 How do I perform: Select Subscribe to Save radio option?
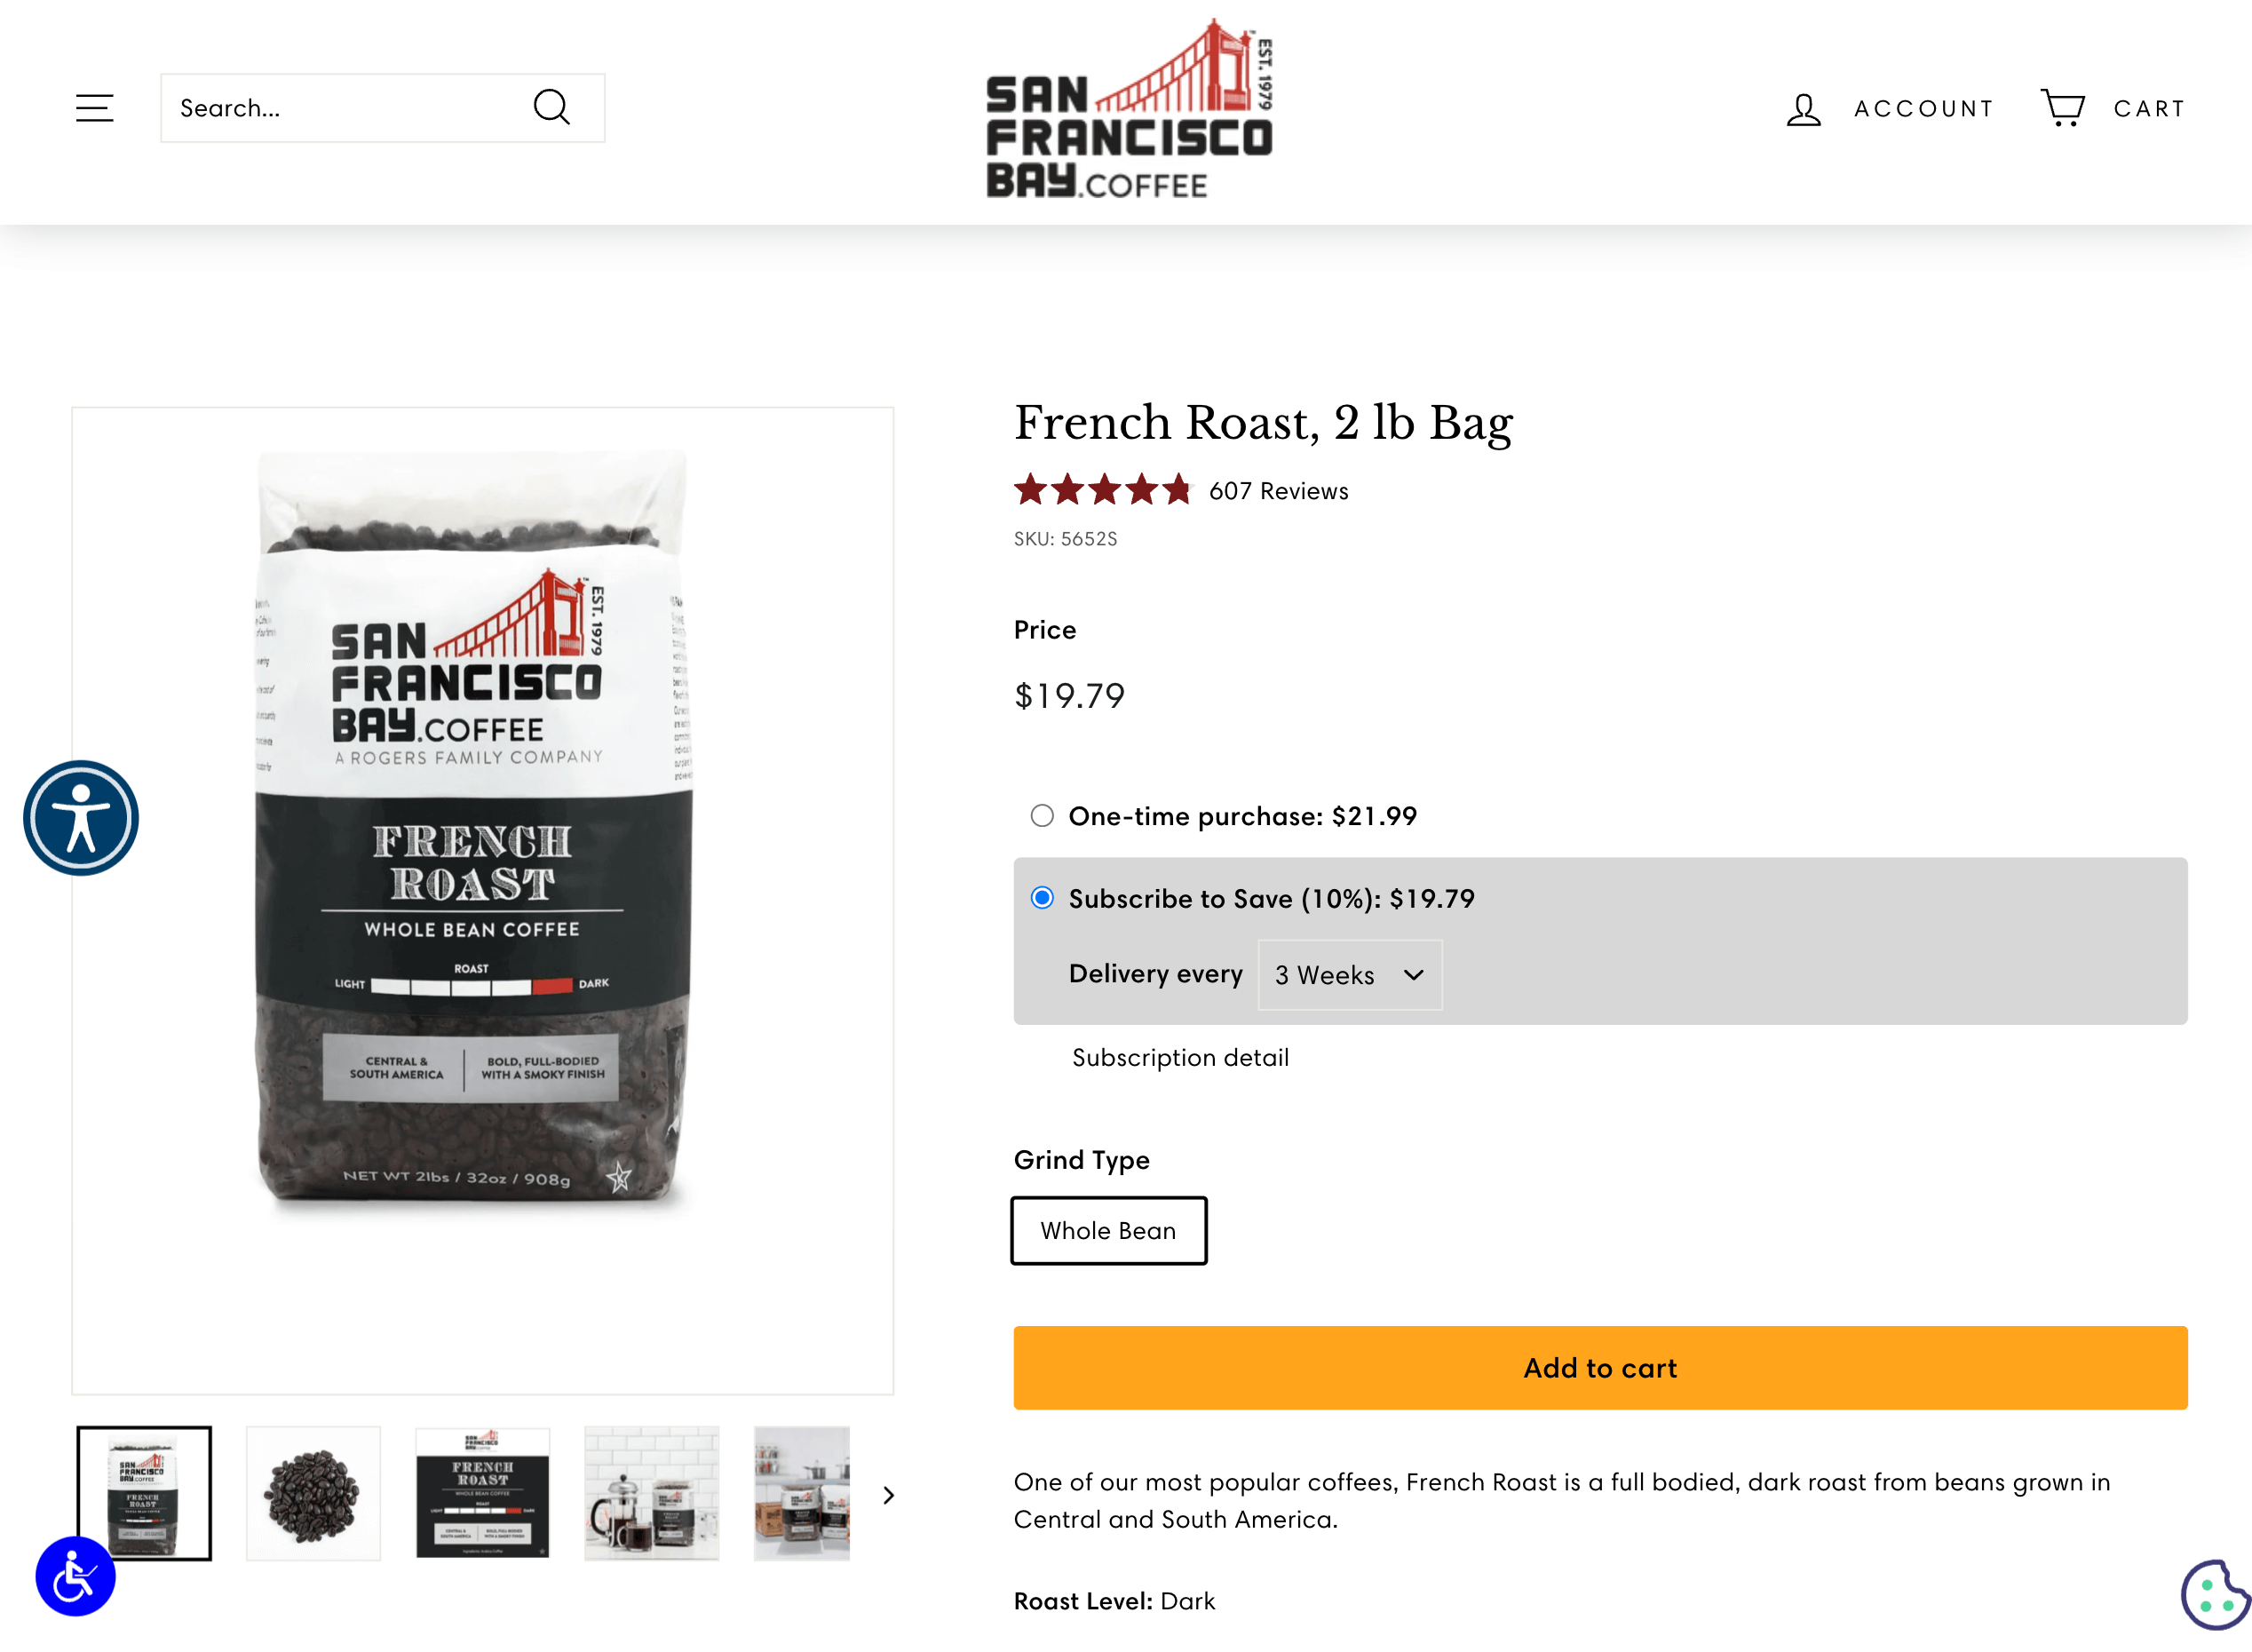[1043, 898]
